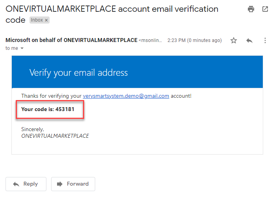Click the '2:23 PM (0 minutes ago)' timestamp
The image size is (275, 197).
(x=194, y=40)
